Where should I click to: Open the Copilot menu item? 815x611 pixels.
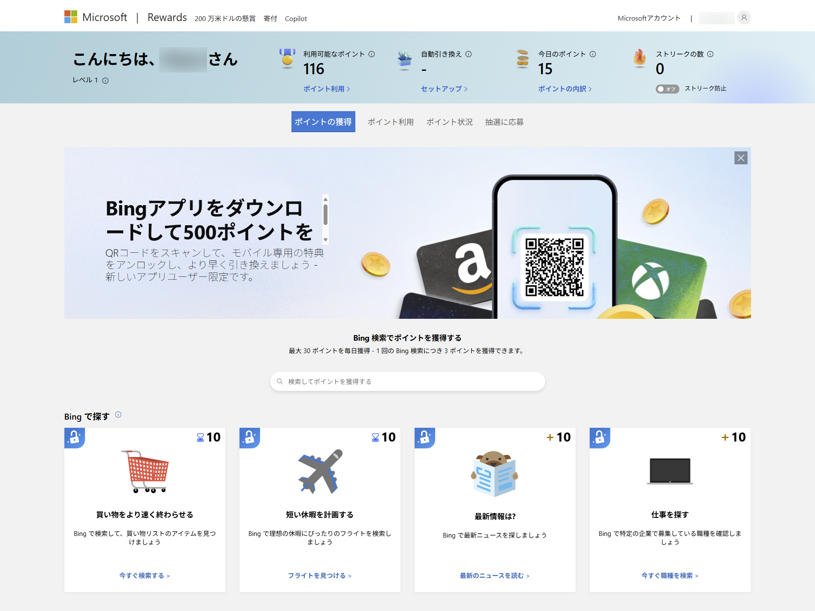(x=296, y=18)
